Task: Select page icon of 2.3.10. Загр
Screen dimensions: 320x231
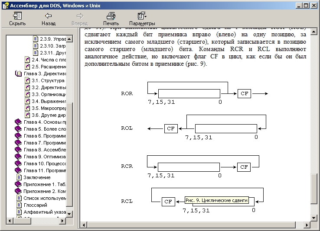Action: point(36,46)
